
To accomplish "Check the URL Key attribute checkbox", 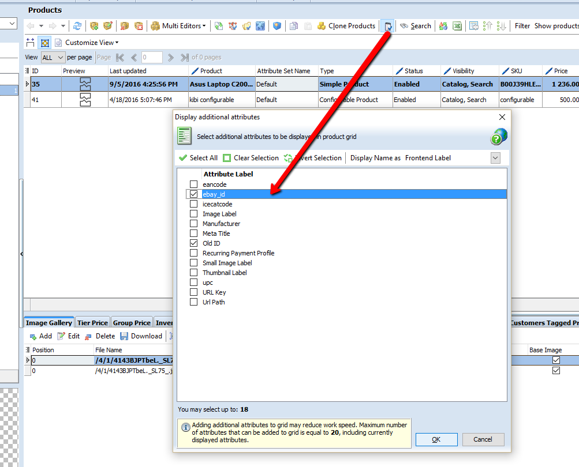I will click(x=194, y=292).
